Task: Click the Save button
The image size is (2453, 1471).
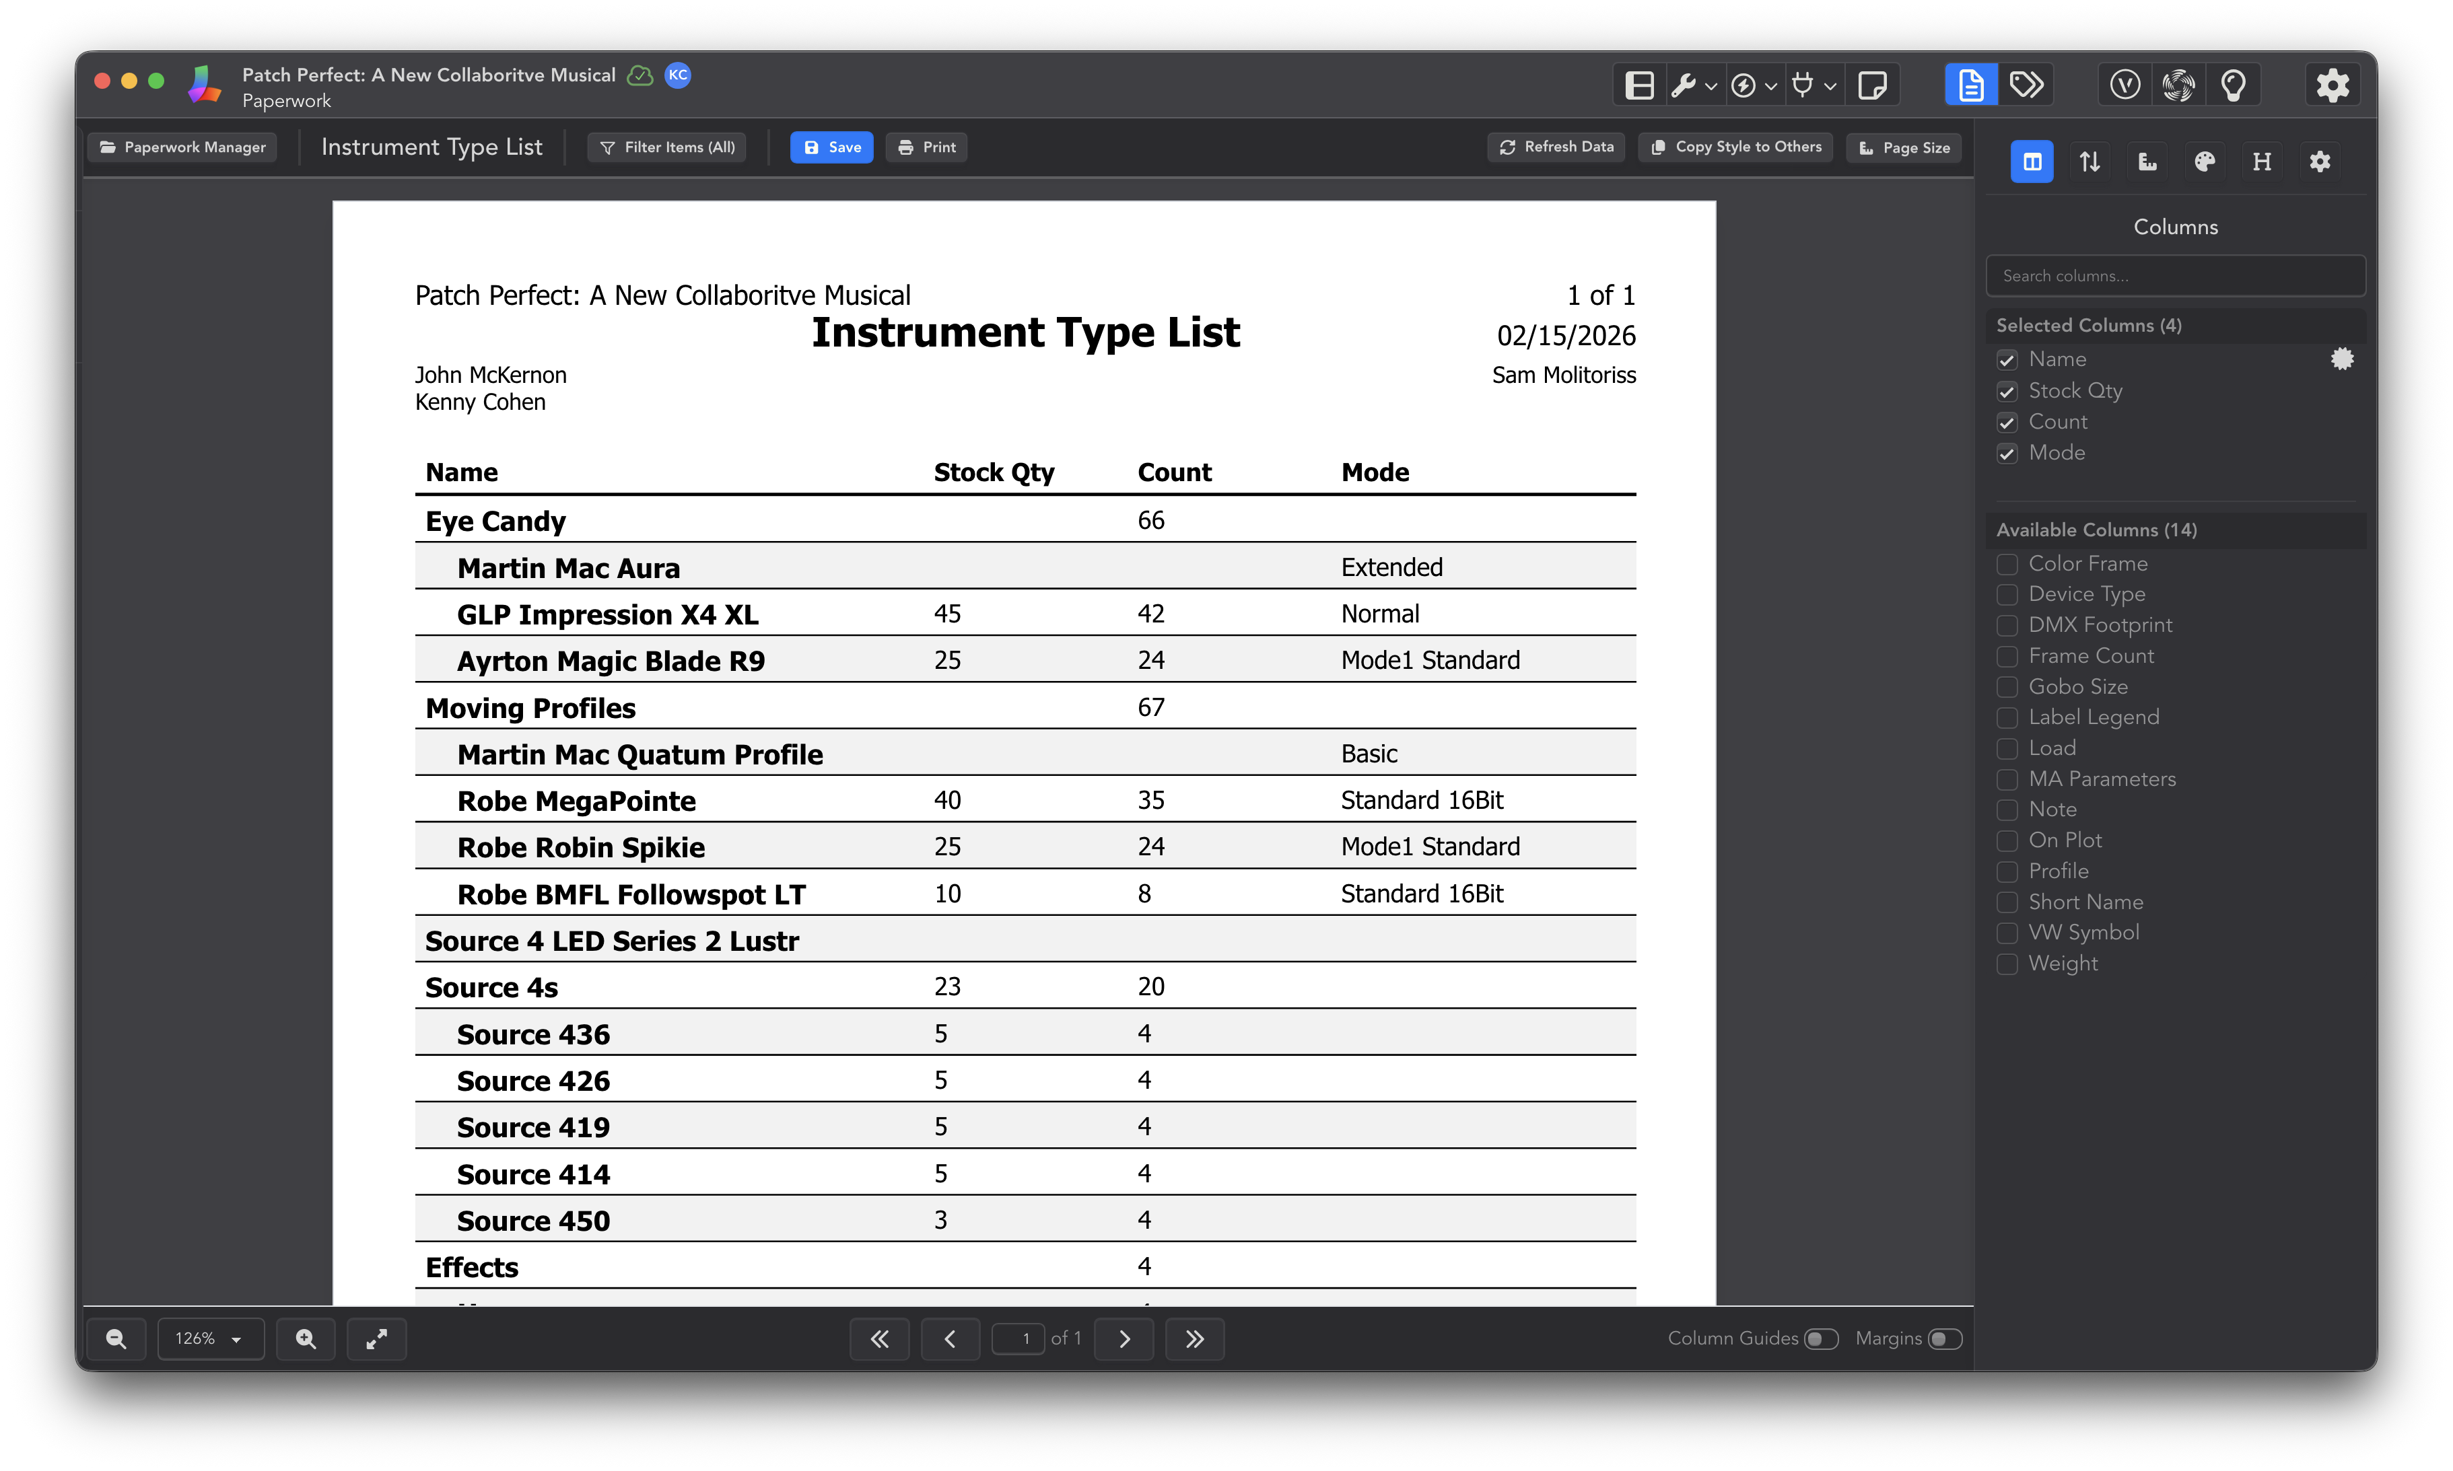Action: pyautogui.click(x=831, y=147)
